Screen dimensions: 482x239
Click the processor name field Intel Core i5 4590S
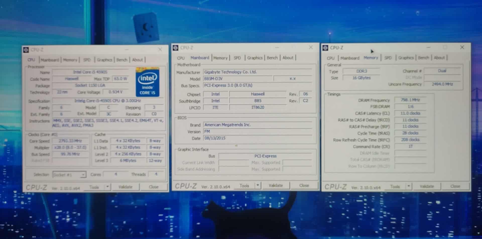tap(90, 72)
